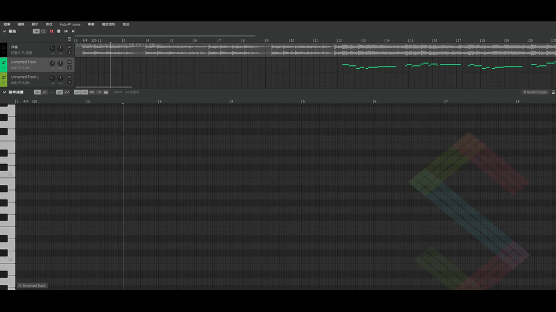Click the stop playback button
This screenshot has width=556, height=312.
point(58,31)
